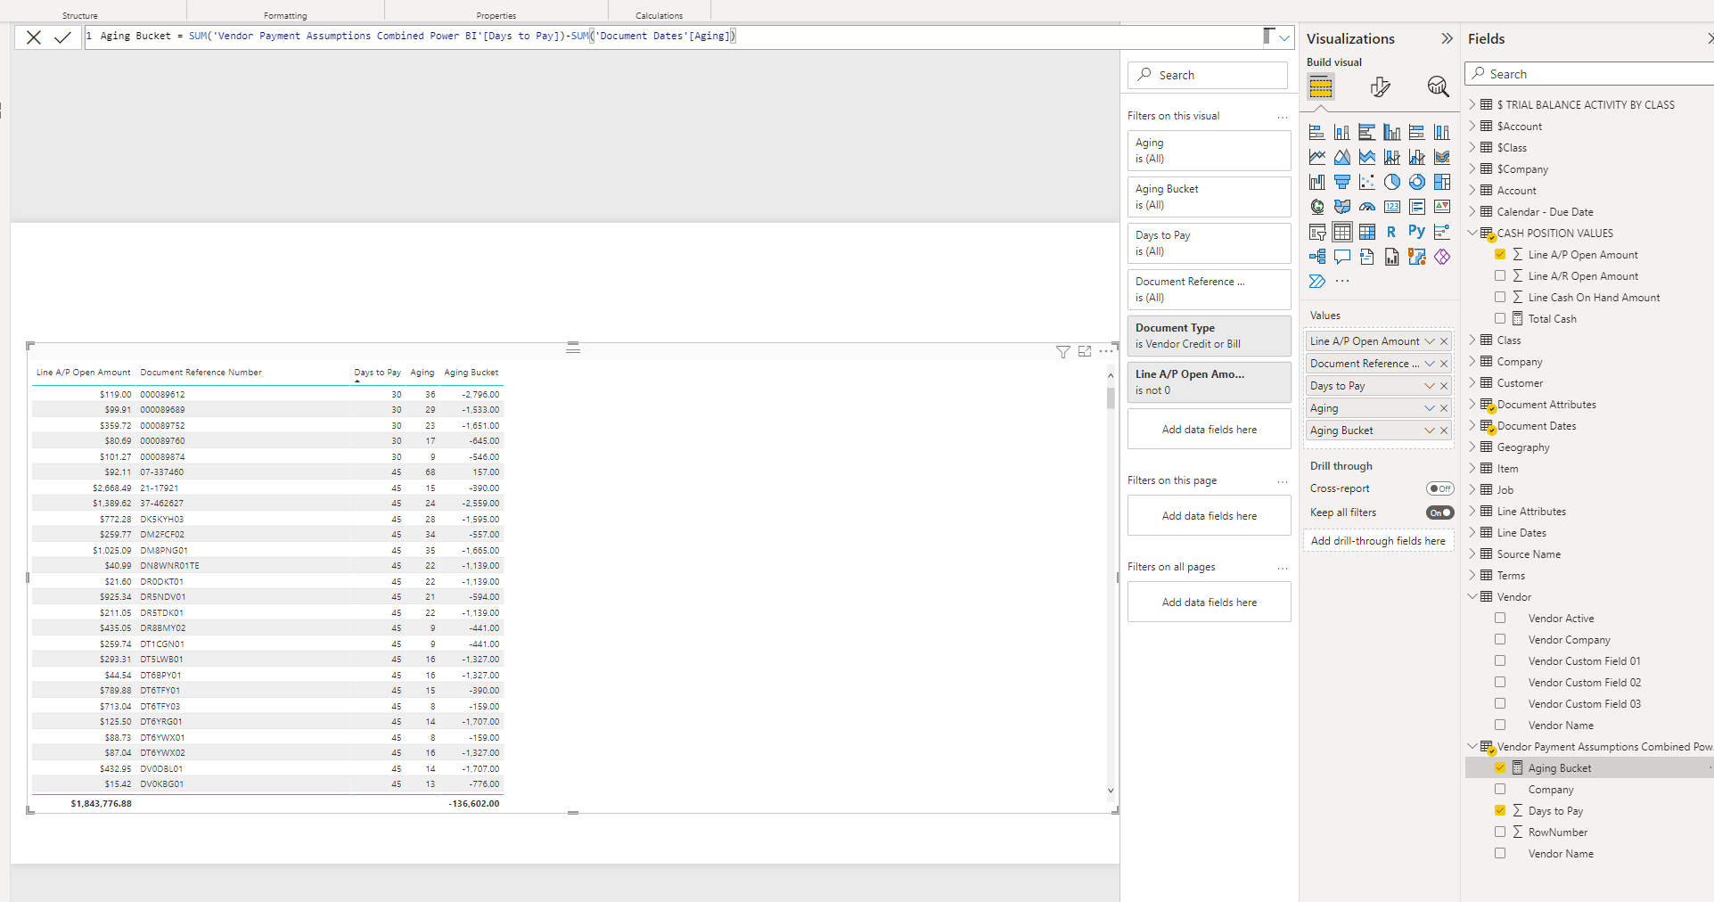Select the Treemap visual
This screenshot has height=902, width=1714.
click(1442, 182)
